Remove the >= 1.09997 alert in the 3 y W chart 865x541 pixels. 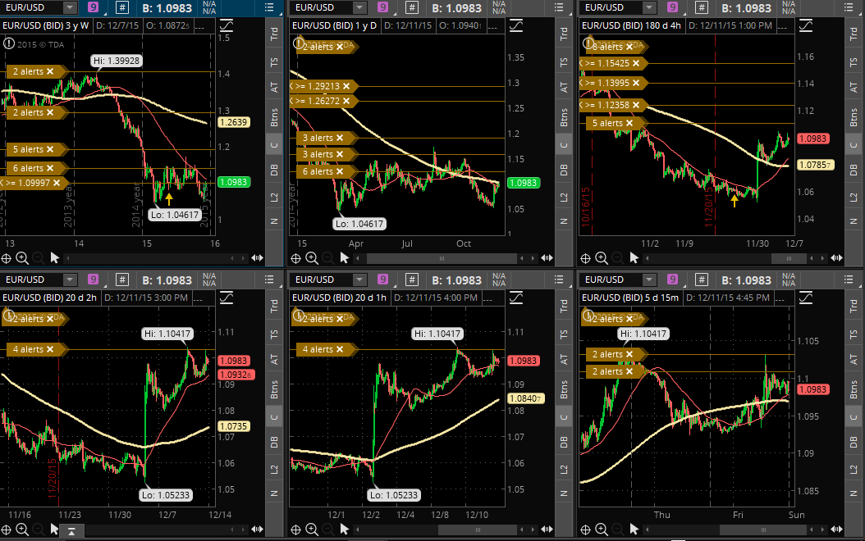point(57,183)
